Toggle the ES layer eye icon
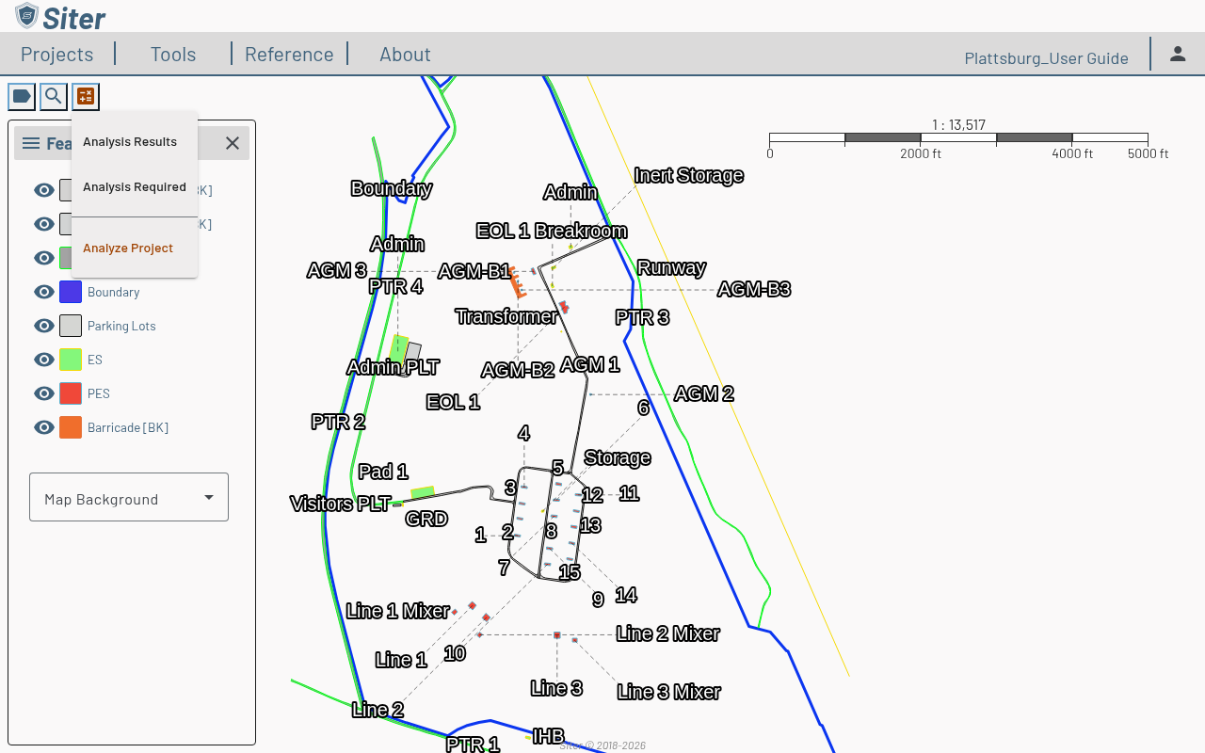 pyautogui.click(x=44, y=360)
